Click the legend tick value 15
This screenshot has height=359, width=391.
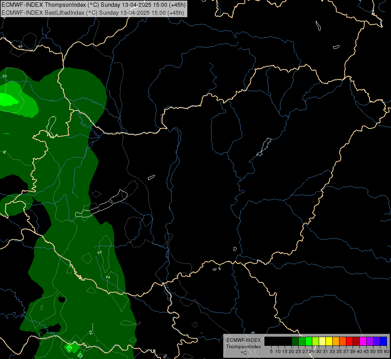pyautogui.click(x=285, y=351)
